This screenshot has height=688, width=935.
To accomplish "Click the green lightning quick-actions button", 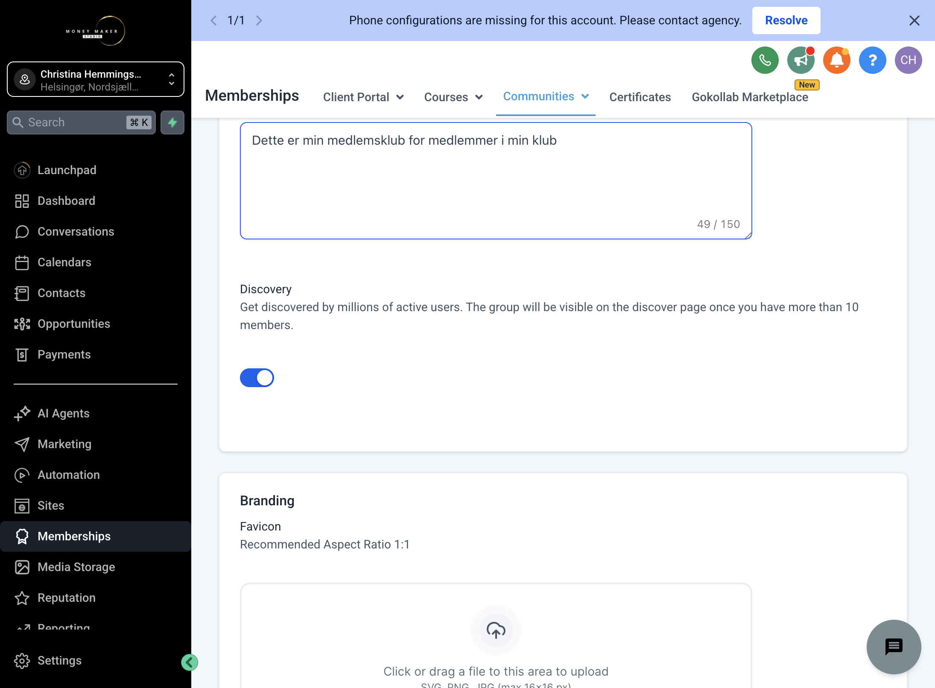I will coord(172,122).
